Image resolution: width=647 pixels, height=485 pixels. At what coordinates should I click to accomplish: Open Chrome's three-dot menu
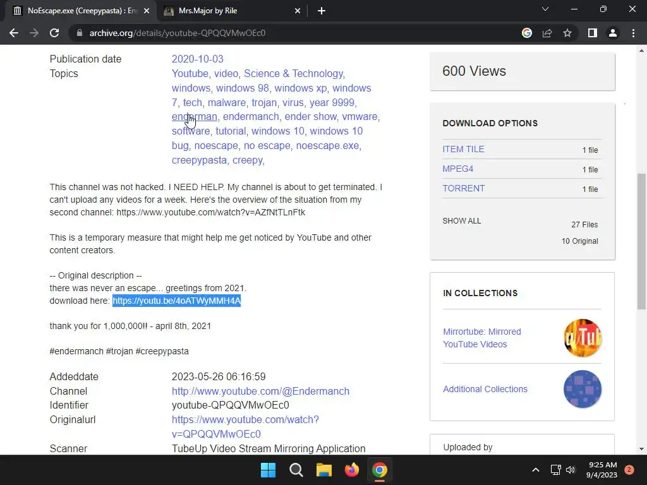633,33
